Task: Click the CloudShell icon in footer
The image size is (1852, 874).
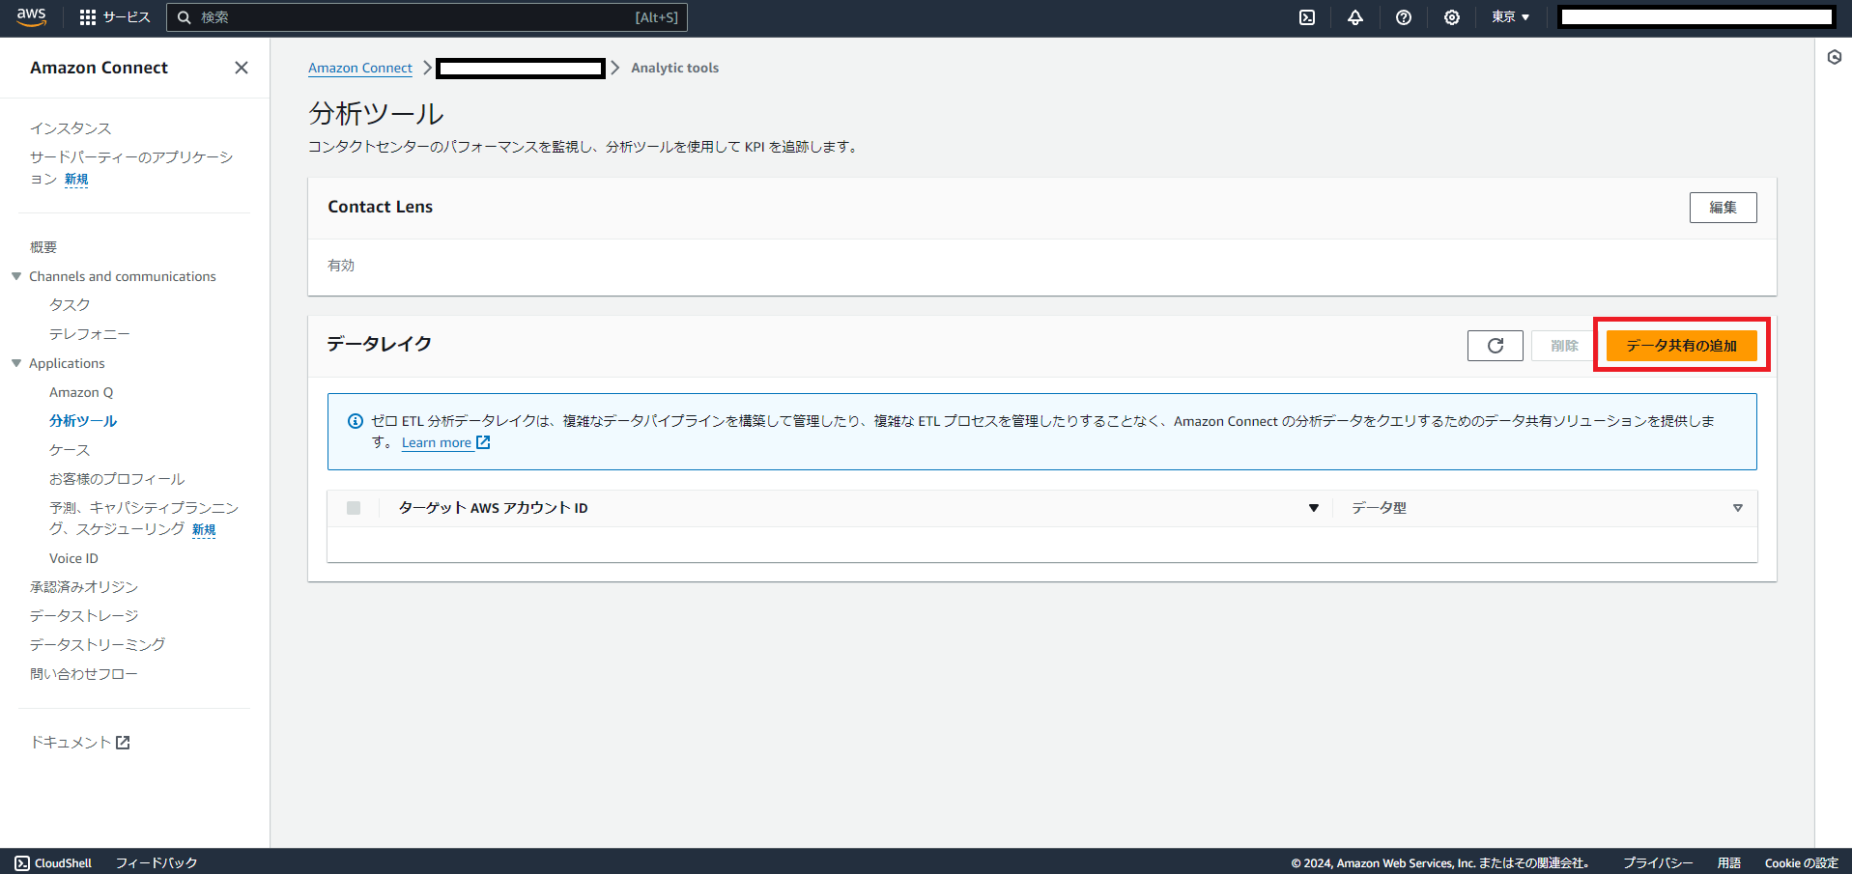Action: [x=22, y=863]
